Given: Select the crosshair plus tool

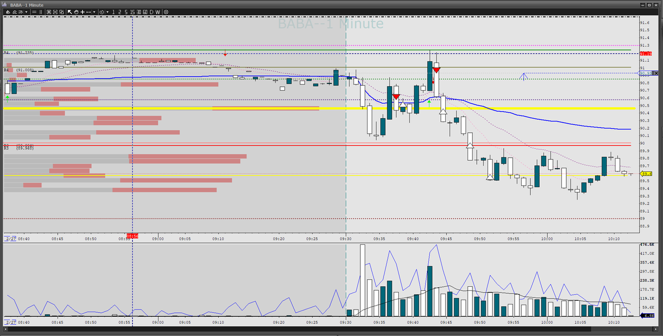Looking at the screenshot, I should coord(82,12).
